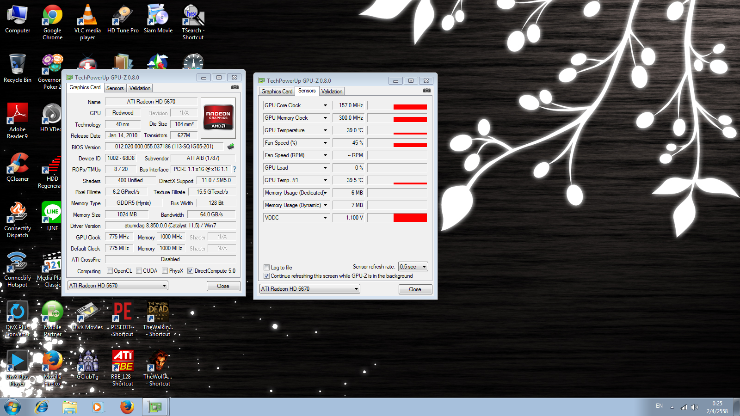Open DivX Plus Converter icon

pyautogui.click(x=18, y=319)
